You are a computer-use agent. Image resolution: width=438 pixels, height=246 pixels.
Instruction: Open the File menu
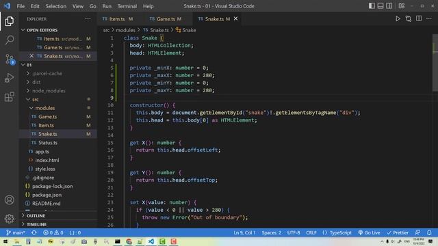coord(21,6)
